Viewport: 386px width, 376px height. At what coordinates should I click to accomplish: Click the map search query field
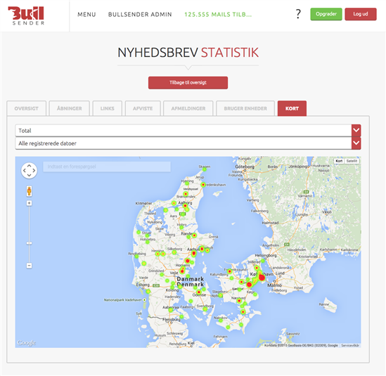coord(107,167)
